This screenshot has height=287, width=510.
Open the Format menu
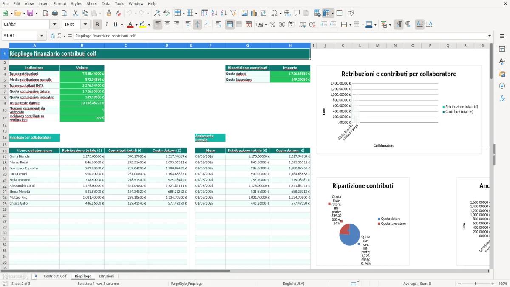(59, 3)
